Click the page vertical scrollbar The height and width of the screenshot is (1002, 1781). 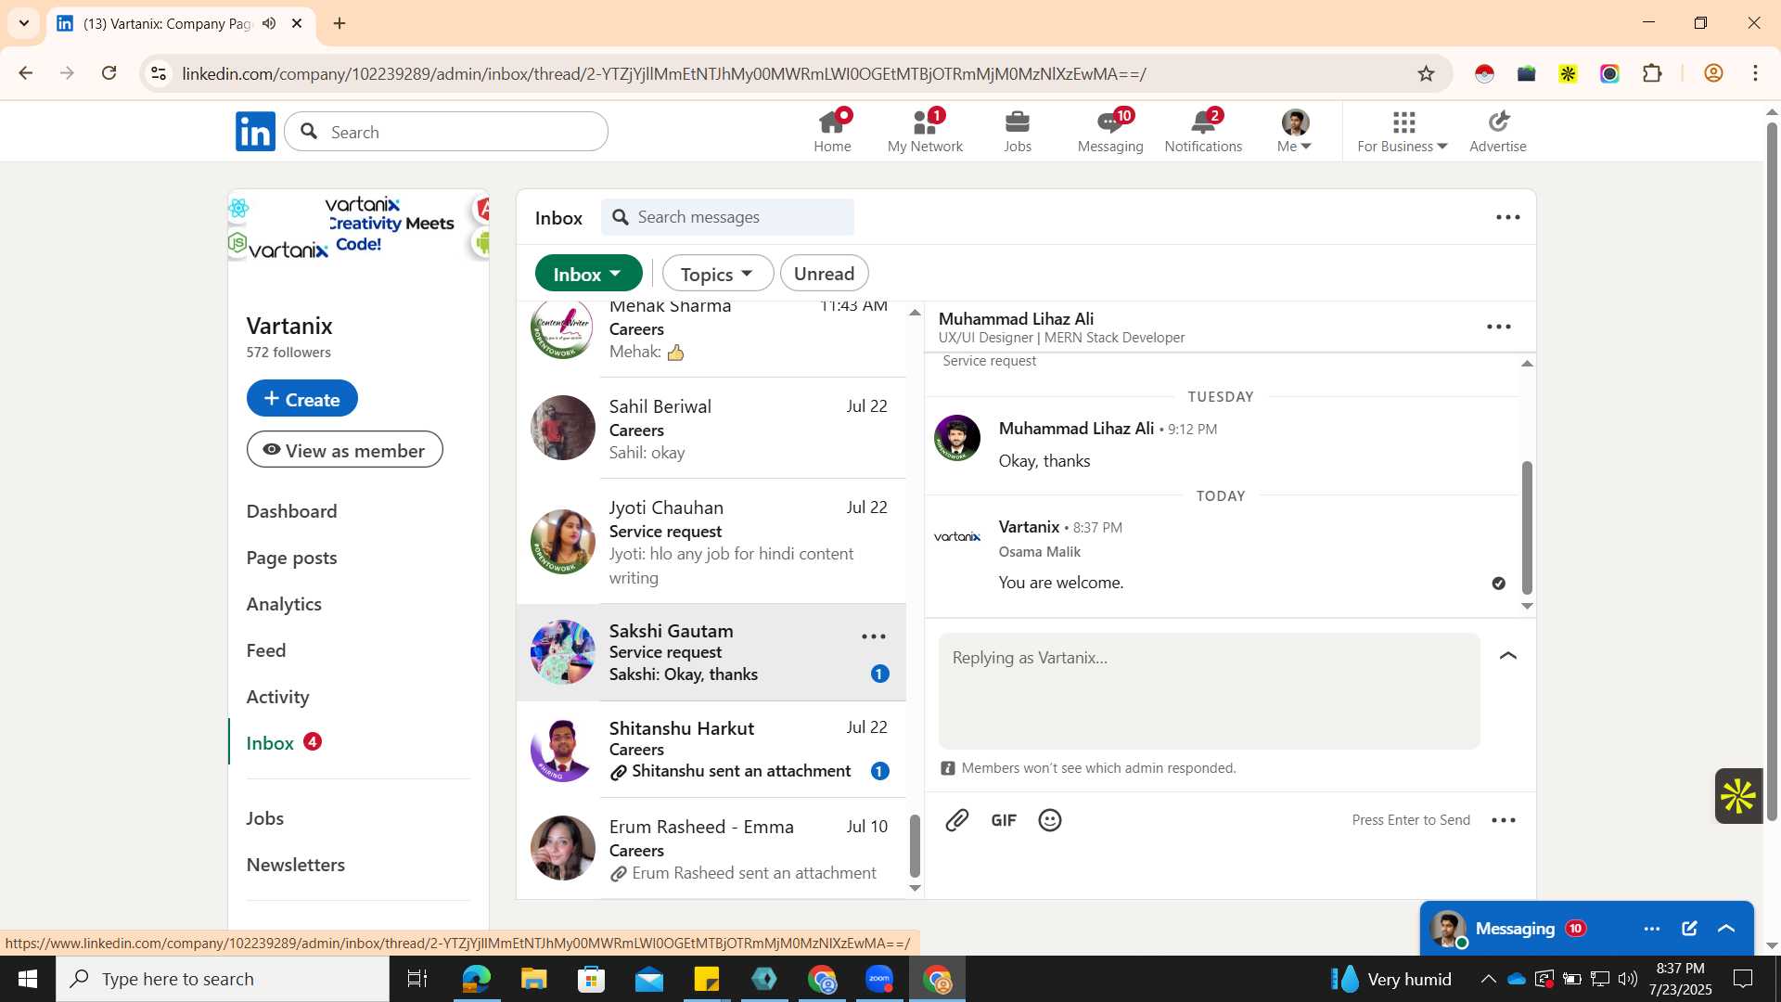1772,473
